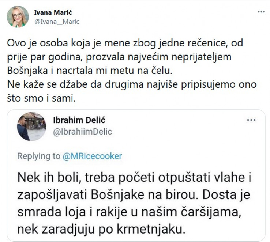Screen dimensions: 270x242
Task: Open Ivana Marić's profile picture
Action: click(x=18, y=17)
